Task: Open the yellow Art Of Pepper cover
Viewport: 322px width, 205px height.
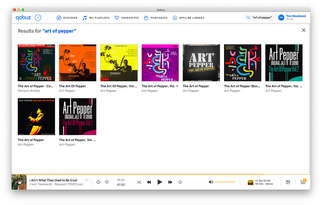Action: [x=119, y=63]
